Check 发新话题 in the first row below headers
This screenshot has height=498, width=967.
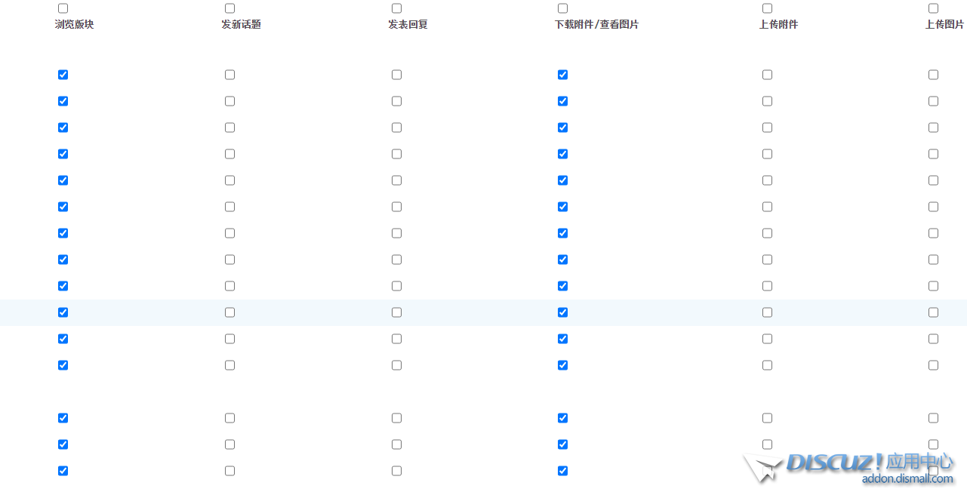(x=229, y=75)
